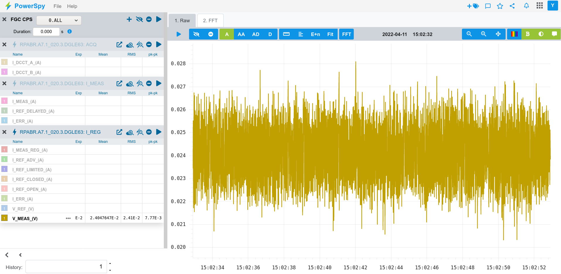Close the FGC CPS panel

(4, 19)
